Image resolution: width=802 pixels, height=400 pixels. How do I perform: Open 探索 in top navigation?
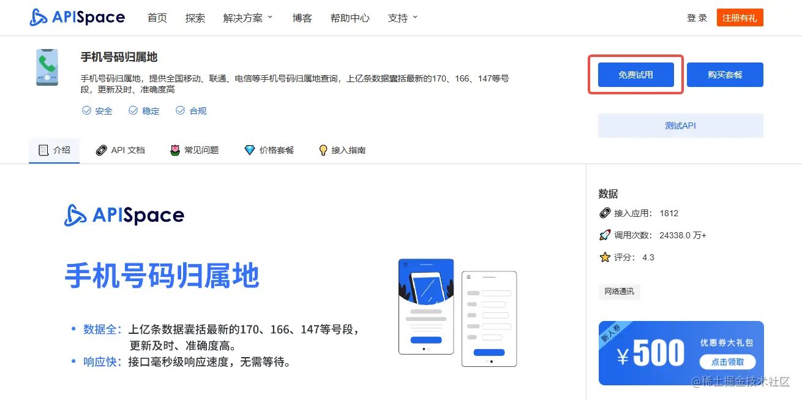[195, 18]
